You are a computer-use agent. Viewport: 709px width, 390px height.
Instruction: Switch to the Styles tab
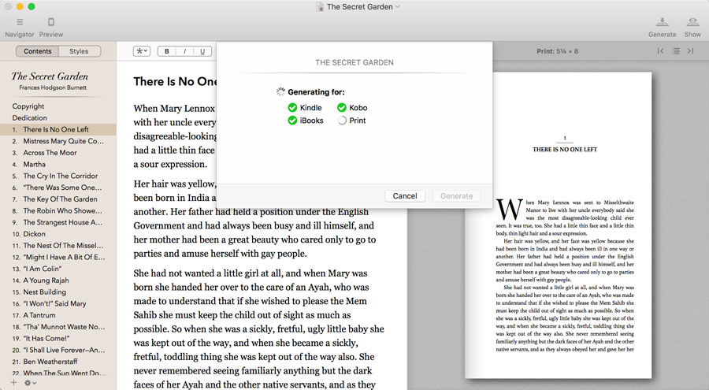click(x=79, y=51)
